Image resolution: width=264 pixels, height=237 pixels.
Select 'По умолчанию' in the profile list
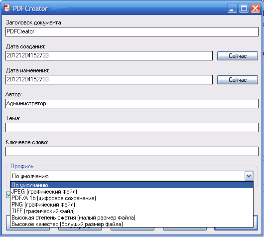point(132,185)
